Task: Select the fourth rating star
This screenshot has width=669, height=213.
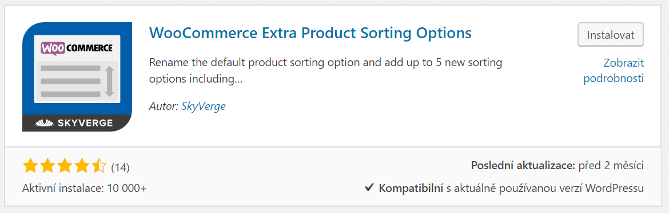Action: 81,166
